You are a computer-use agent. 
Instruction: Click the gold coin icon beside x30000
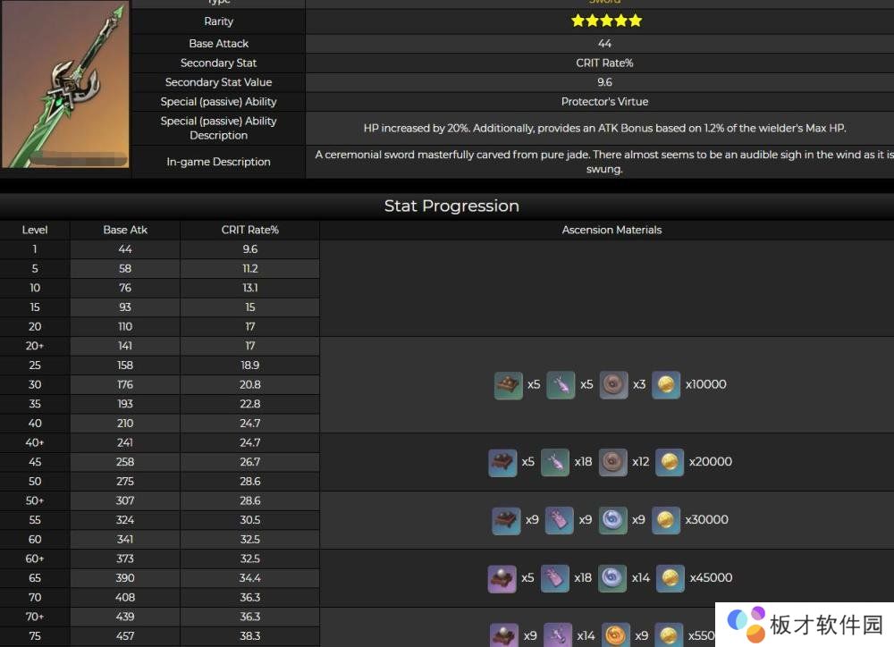pos(666,520)
